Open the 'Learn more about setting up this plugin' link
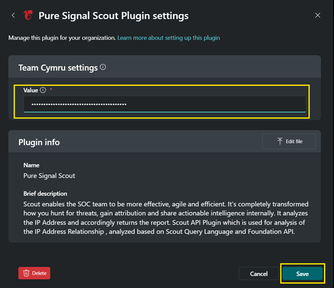 pyautogui.click(x=169, y=38)
